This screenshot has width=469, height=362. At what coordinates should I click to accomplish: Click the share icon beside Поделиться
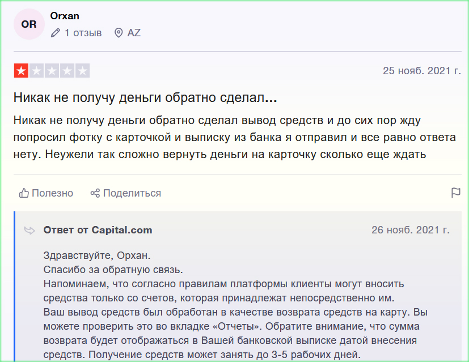[x=95, y=193]
